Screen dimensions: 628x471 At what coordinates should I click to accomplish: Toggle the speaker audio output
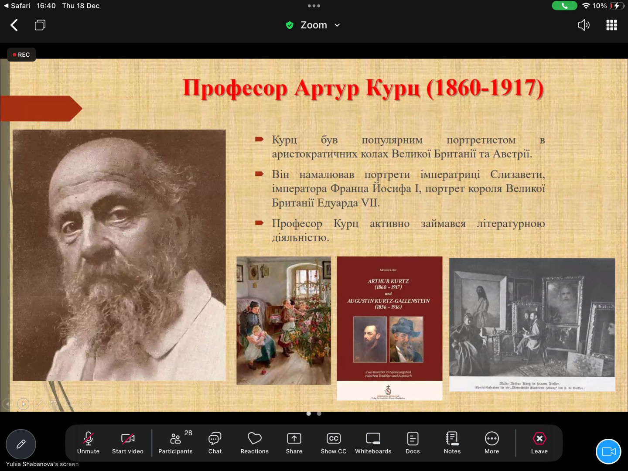(x=584, y=25)
